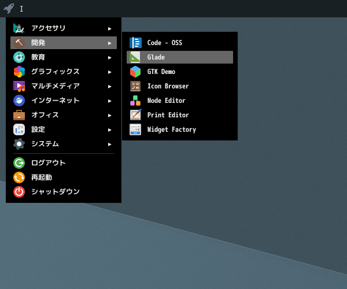Open the インターネット menu category
The width and height of the screenshot is (347, 289).
[x=64, y=101]
